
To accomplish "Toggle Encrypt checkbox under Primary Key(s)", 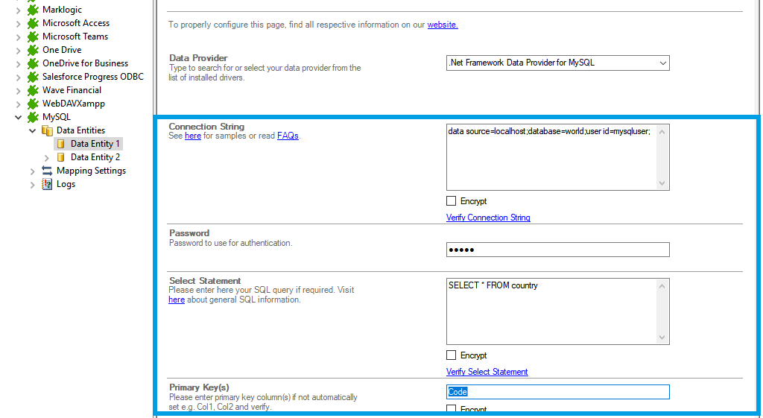I will [x=451, y=409].
